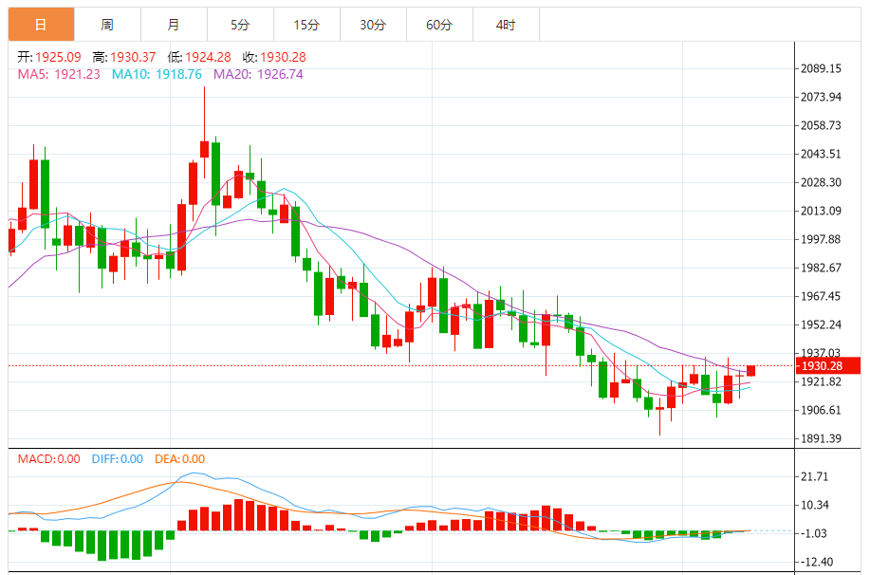Click the 1921.82 price axis label
This screenshot has height=575, width=870.
point(822,381)
